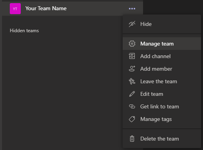Click the trash can icon
Viewport: 203px width, 150px height.
[132, 139]
